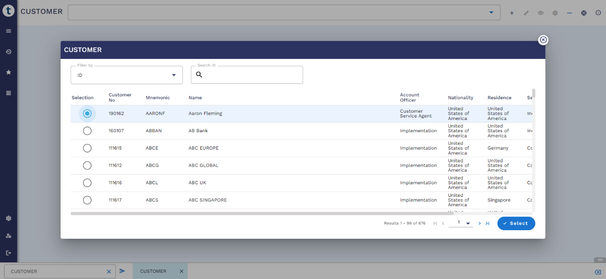Image resolution: width=606 pixels, height=279 pixels.
Task: Go to next results page arrow
Action: (x=480, y=223)
